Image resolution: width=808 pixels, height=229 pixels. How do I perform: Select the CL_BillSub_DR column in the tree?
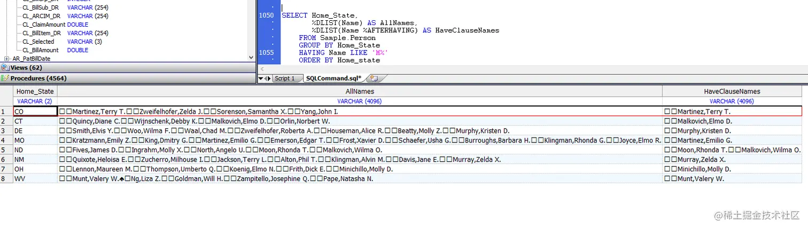click(x=42, y=7)
